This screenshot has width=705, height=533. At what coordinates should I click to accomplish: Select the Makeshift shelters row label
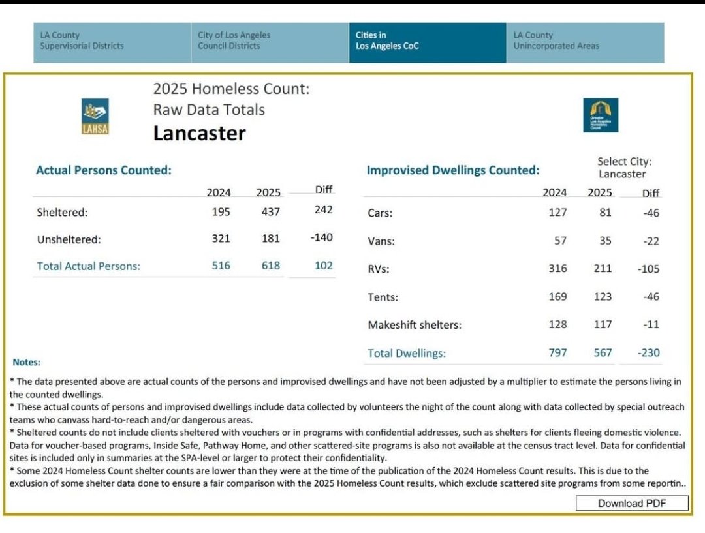pos(414,325)
